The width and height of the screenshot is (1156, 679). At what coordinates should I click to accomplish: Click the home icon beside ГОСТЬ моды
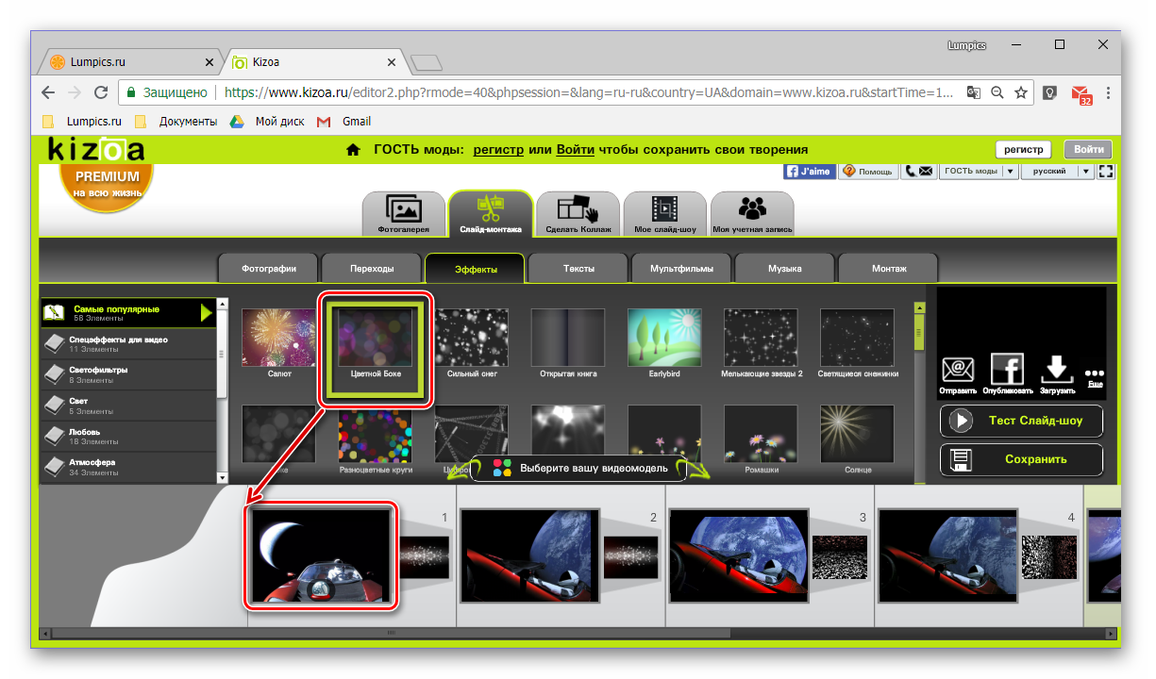(x=353, y=150)
